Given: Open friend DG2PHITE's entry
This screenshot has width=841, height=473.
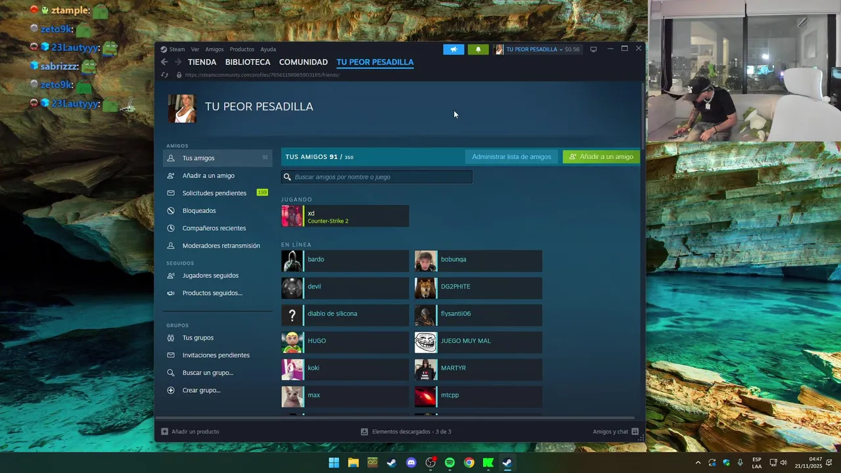Looking at the screenshot, I should click(478, 288).
